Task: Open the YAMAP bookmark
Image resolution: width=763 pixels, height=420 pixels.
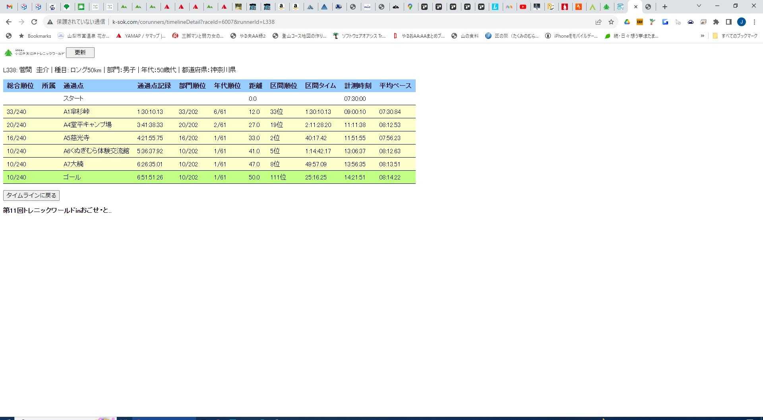Action: click(x=141, y=36)
